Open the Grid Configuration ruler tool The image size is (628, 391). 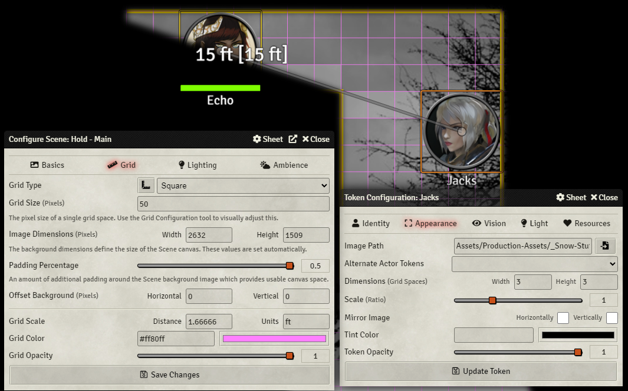coord(146,185)
